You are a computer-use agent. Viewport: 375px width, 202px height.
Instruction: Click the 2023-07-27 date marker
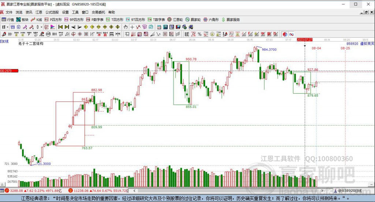pyautogui.click(x=304, y=40)
